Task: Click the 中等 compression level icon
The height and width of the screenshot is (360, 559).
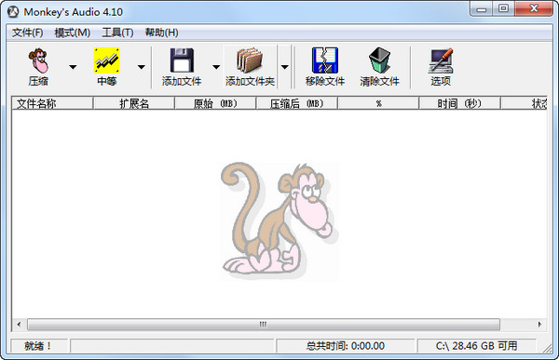Action: (106, 60)
